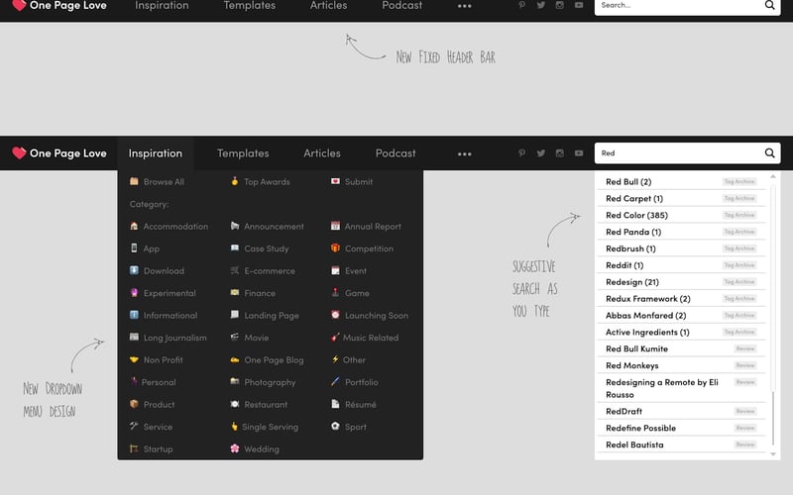
Task: Click the Résumé document icon
Action: click(335, 404)
